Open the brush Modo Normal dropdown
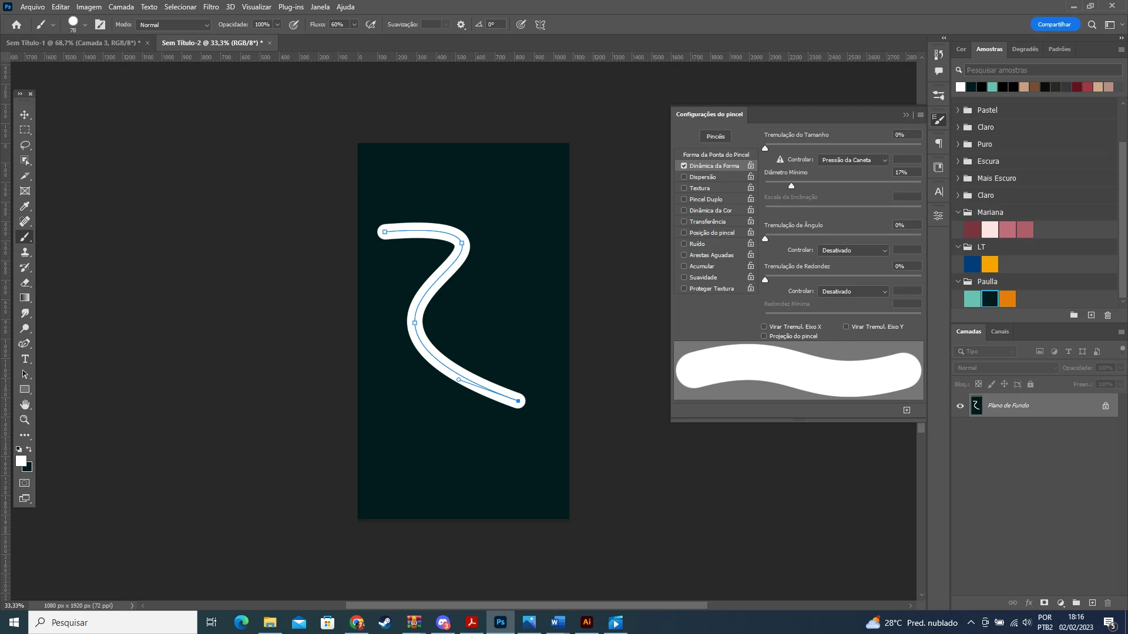This screenshot has width=1128, height=634. pos(173,25)
